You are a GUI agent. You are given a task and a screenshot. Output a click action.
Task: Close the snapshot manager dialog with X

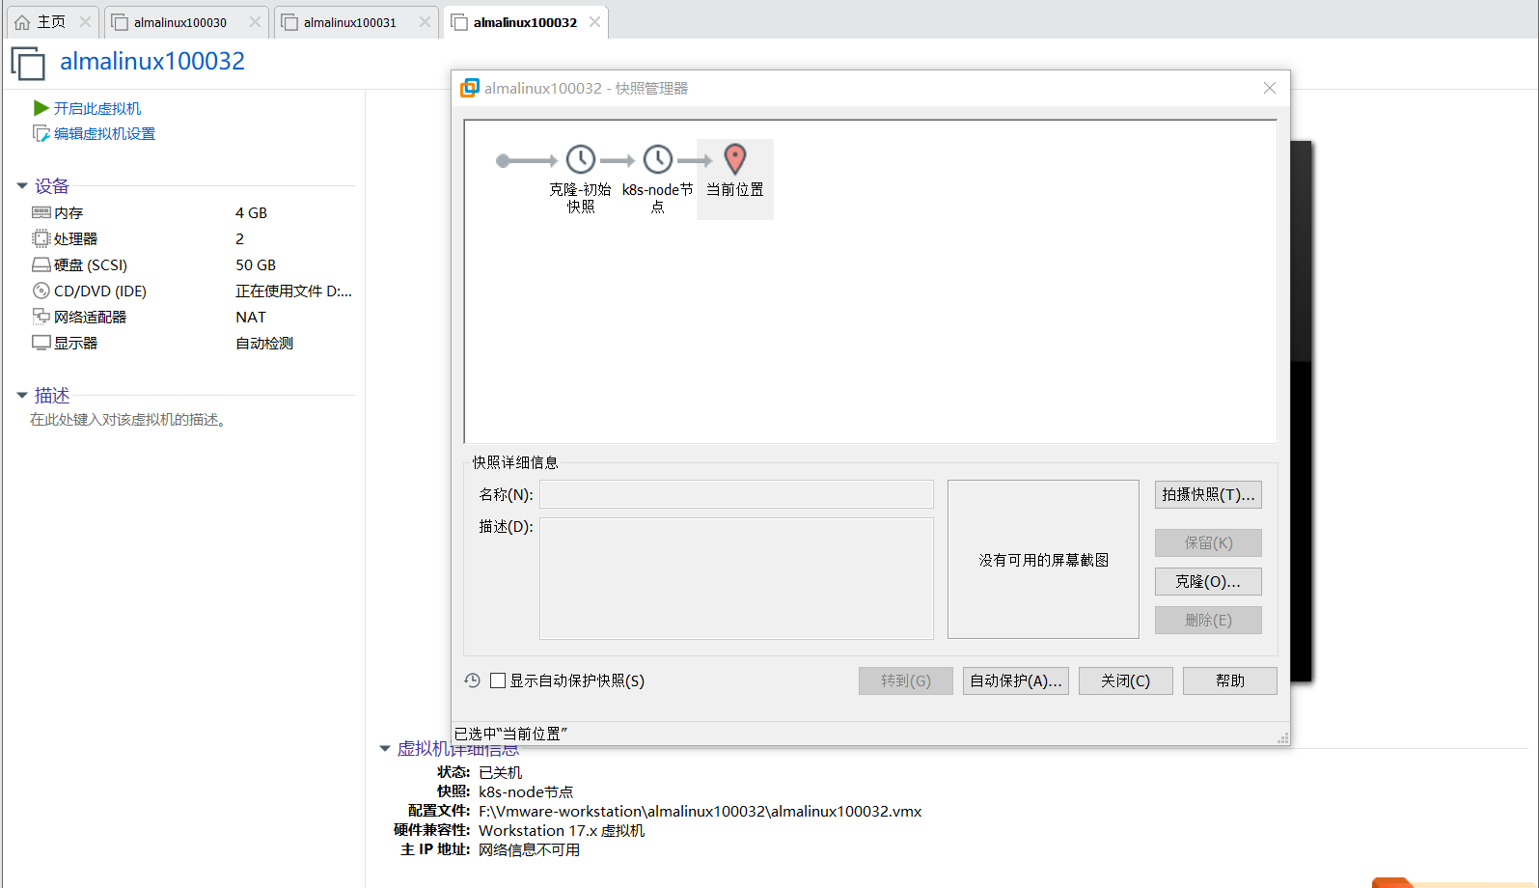pyautogui.click(x=1270, y=88)
